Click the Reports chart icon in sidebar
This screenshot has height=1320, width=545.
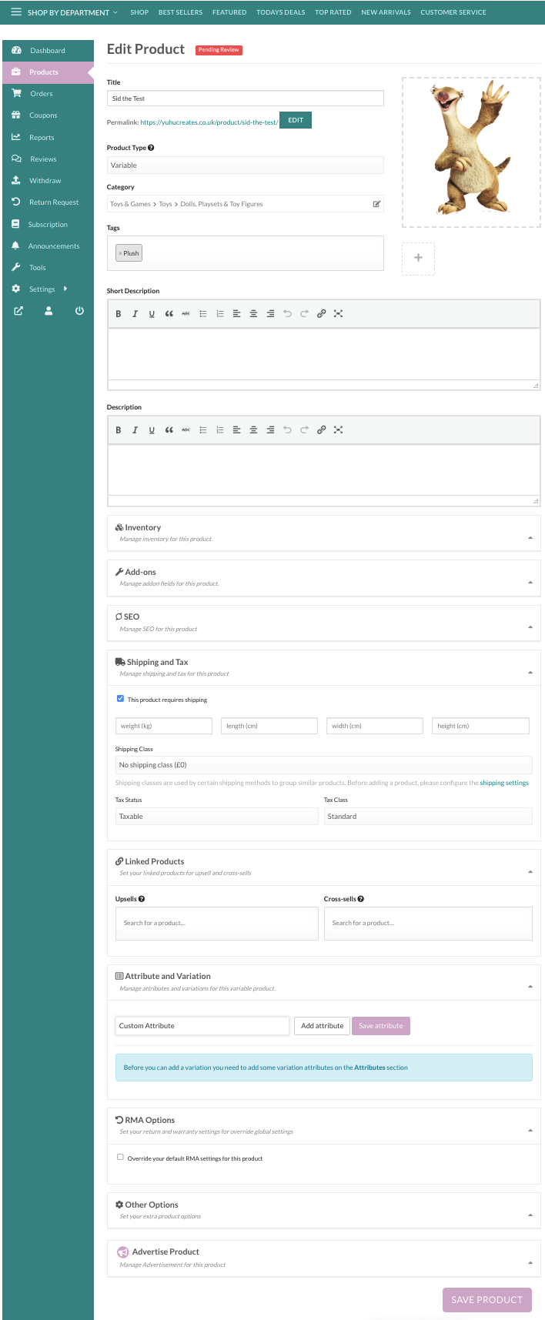coord(16,137)
